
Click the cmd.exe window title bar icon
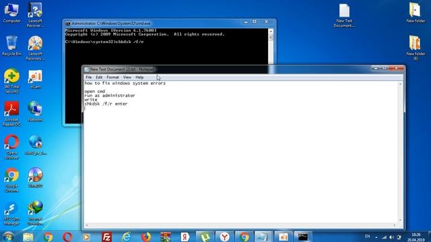tap(67, 24)
